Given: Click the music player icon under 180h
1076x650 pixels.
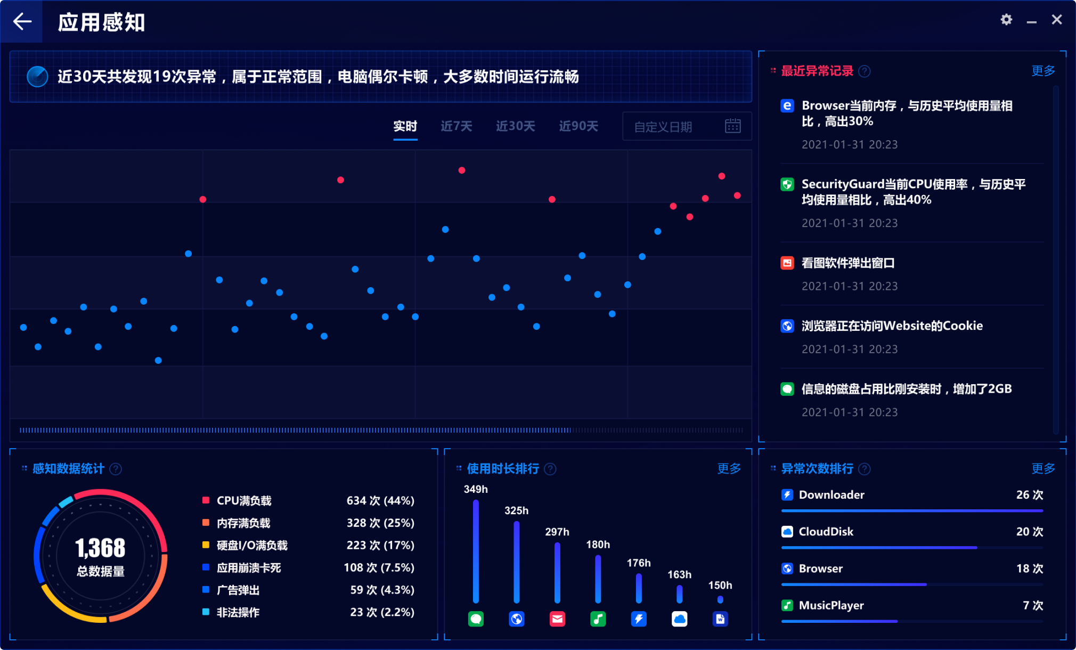Looking at the screenshot, I should pyautogui.click(x=598, y=619).
